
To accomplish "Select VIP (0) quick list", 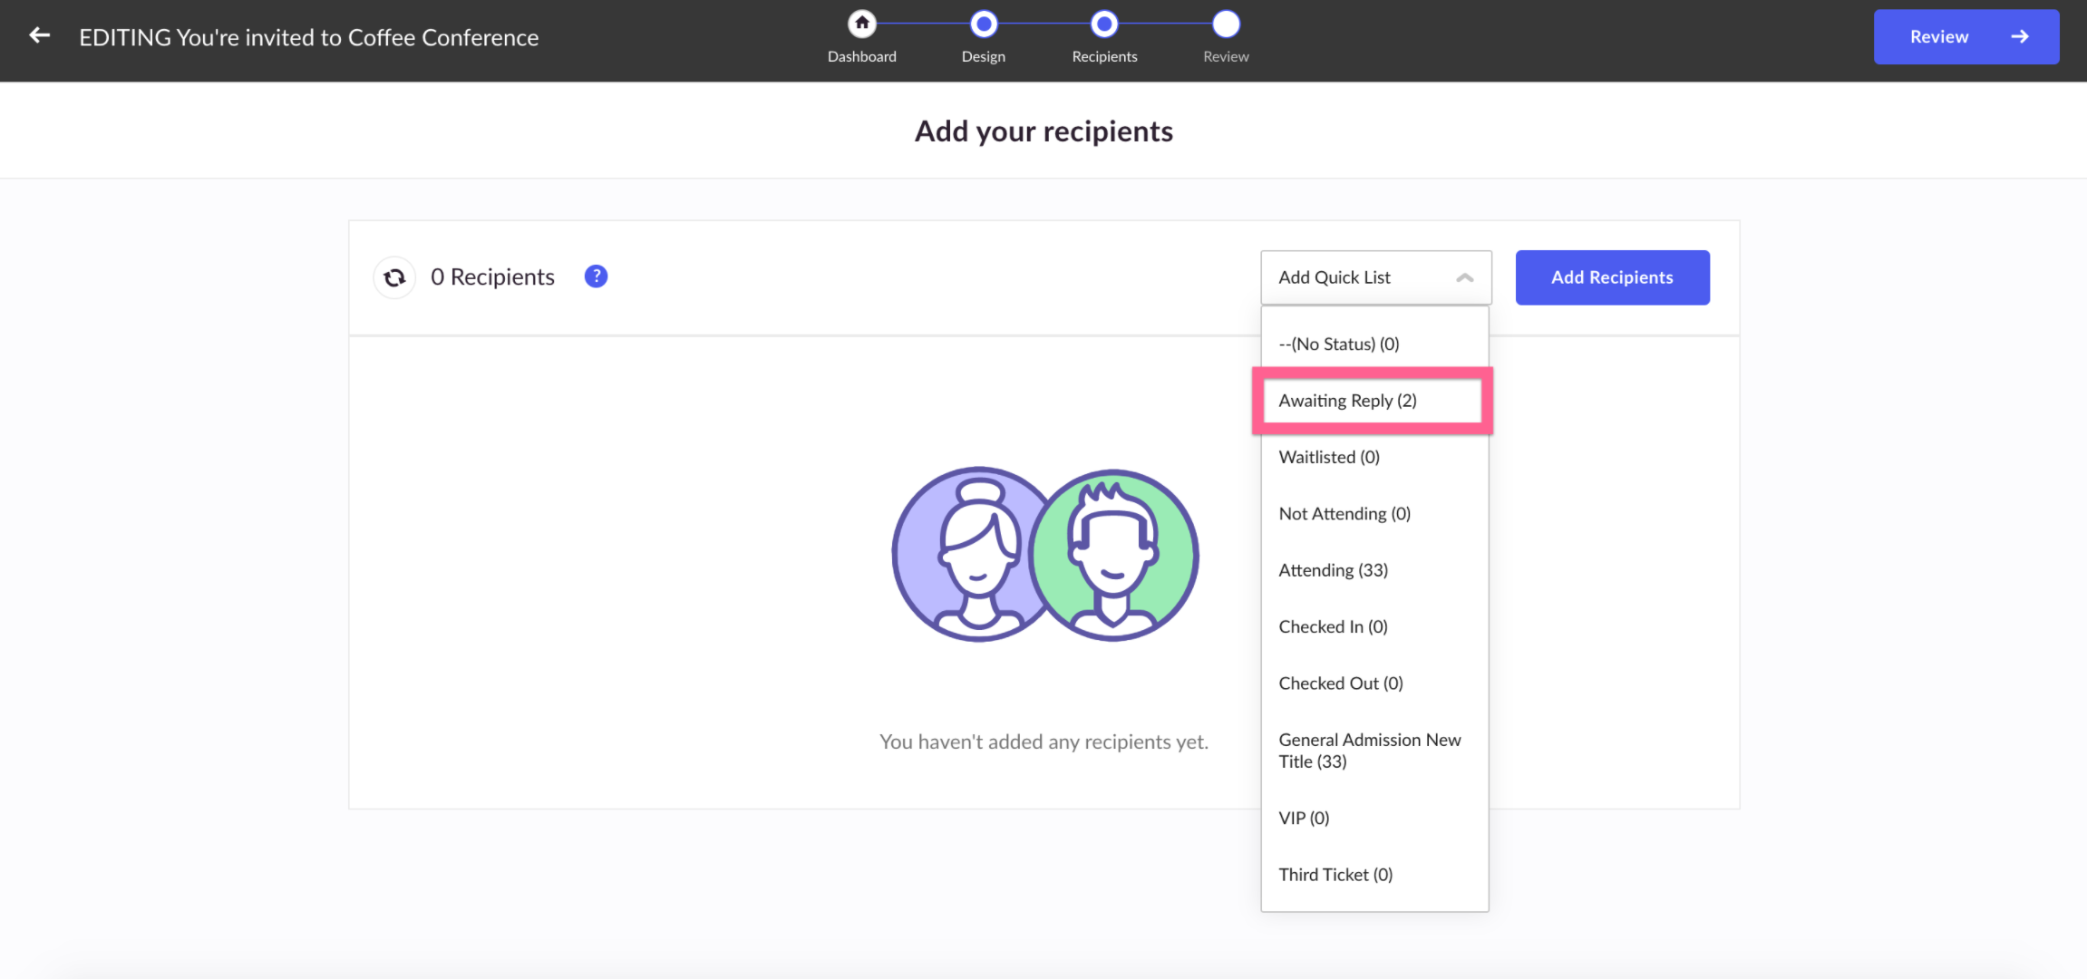I will point(1374,818).
